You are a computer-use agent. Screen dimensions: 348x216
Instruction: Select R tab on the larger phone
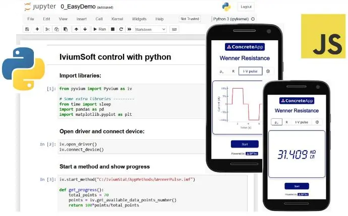point(233,71)
